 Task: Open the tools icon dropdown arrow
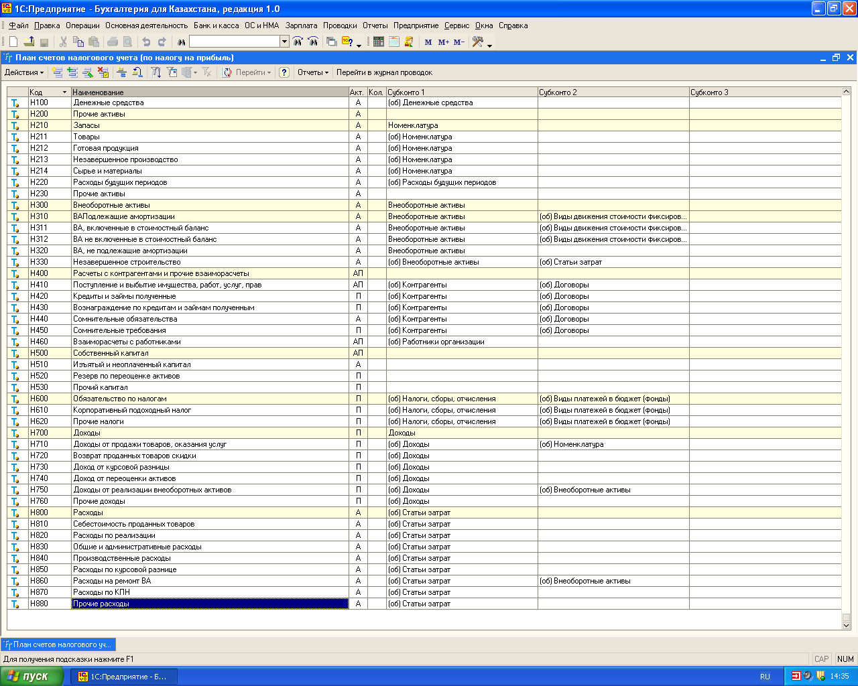pyautogui.click(x=489, y=44)
